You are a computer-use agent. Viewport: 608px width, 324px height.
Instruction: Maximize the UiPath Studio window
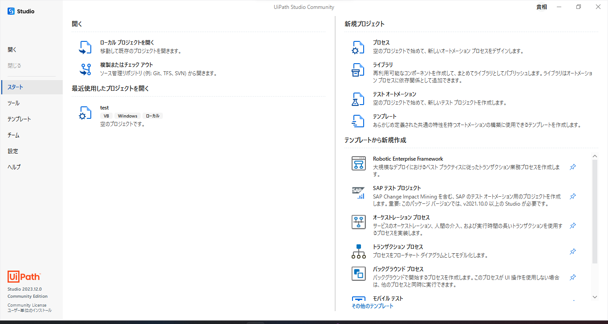(x=579, y=7)
